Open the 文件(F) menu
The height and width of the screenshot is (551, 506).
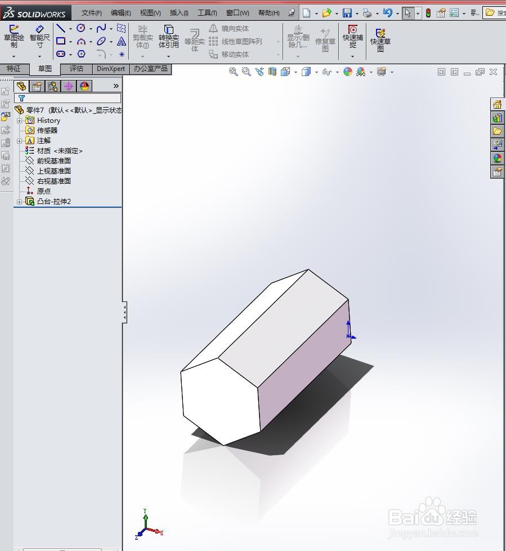[91, 13]
